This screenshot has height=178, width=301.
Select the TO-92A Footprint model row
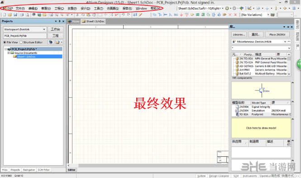[262, 115]
